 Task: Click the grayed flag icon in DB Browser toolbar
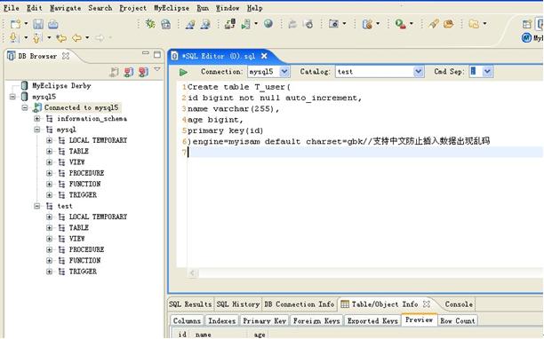tap(114, 72)
